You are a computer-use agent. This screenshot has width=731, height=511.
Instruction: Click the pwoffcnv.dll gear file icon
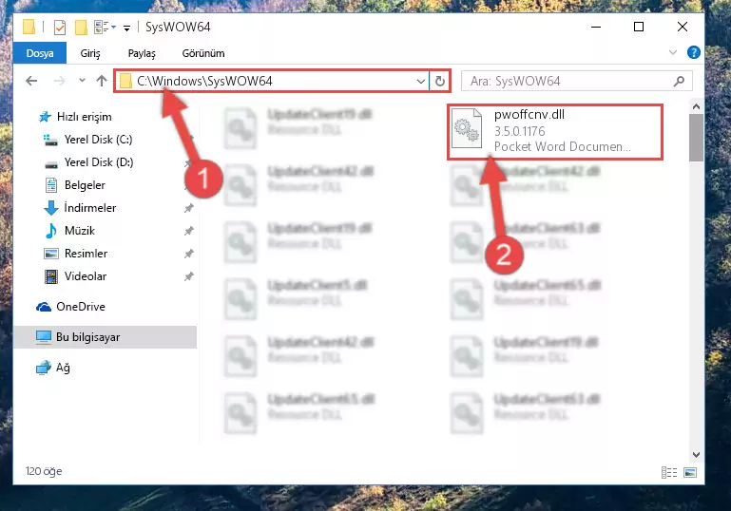[x=467, y=128]
